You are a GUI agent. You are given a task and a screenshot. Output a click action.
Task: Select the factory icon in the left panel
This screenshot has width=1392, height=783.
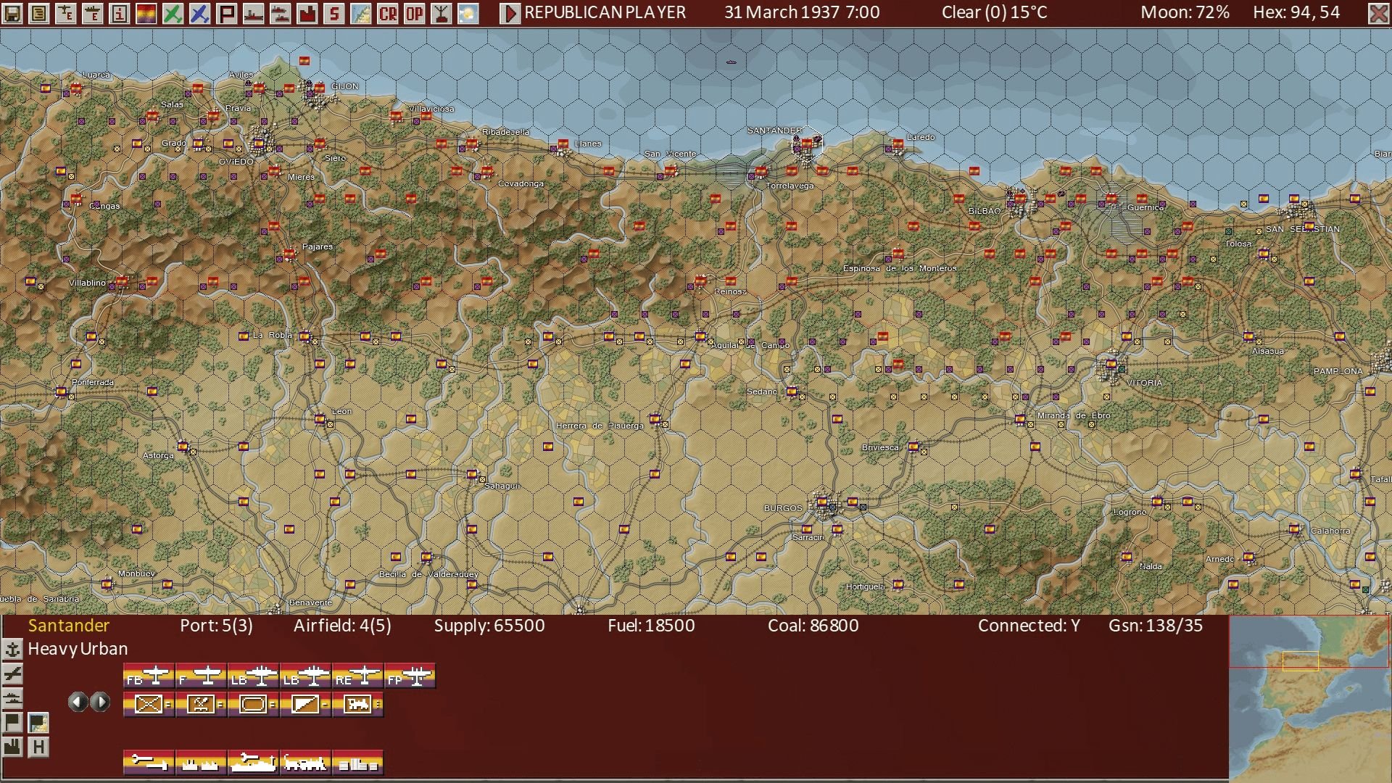point(12,747)
